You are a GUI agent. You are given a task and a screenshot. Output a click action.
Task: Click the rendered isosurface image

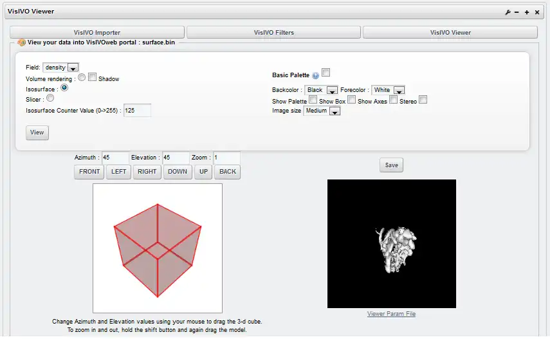click(x=392, y=244)
